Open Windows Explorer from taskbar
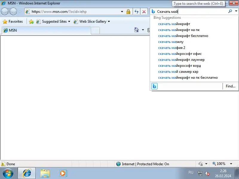239x179 pixels. (x=45, y=173)
